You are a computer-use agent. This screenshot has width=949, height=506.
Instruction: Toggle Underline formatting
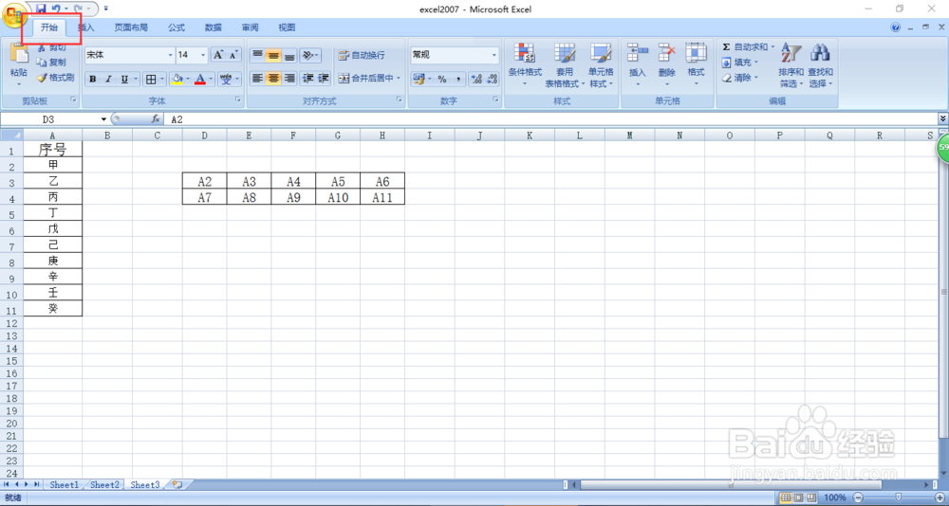tap(124, 80)
